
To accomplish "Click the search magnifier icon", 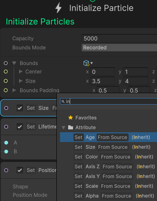I will tap(63, 101).
